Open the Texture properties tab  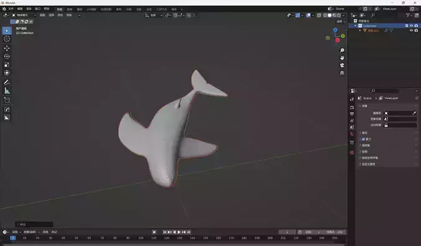click(352, 153)
